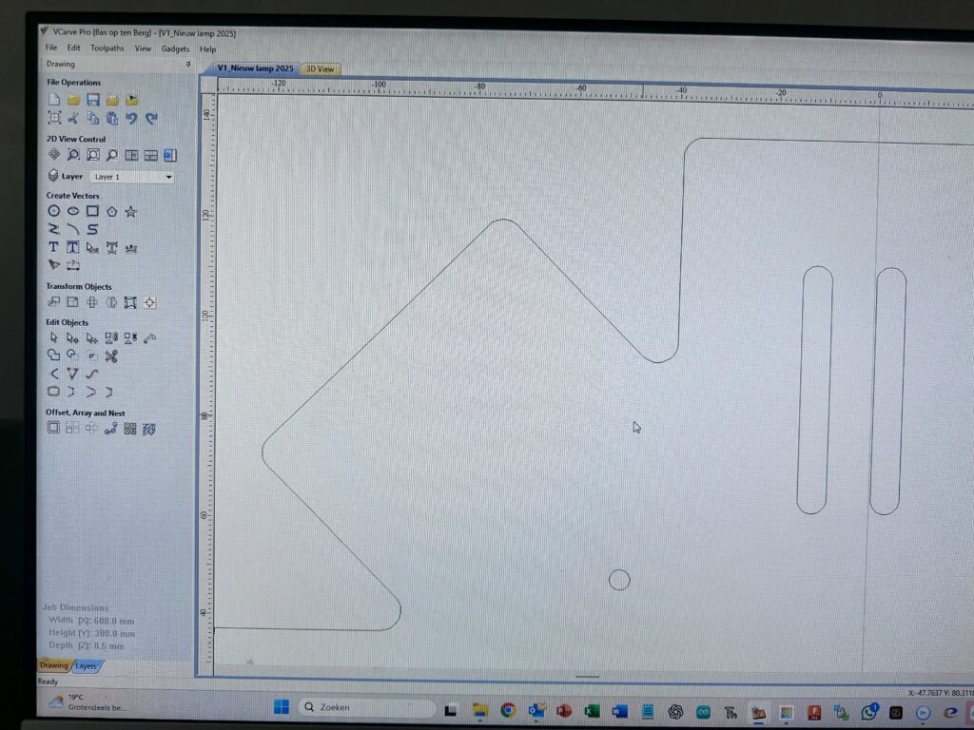Select the Draw Polygon tool

click(x=112, y=212)
